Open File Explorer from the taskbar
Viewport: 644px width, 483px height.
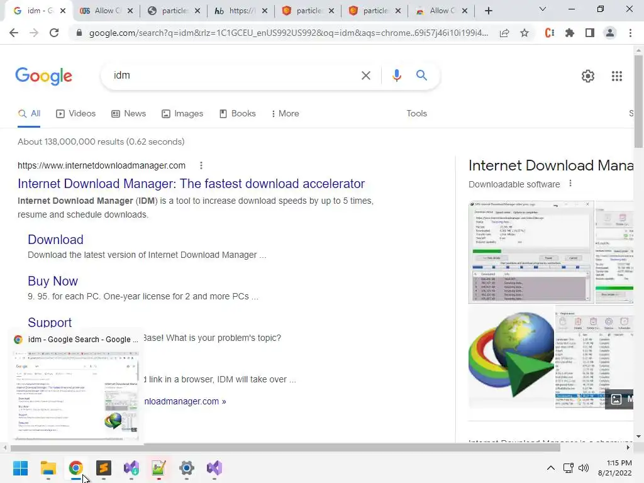(48, 468)
